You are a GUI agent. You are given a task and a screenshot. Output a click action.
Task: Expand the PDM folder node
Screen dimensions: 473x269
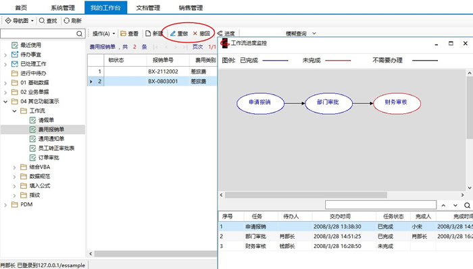5,205
